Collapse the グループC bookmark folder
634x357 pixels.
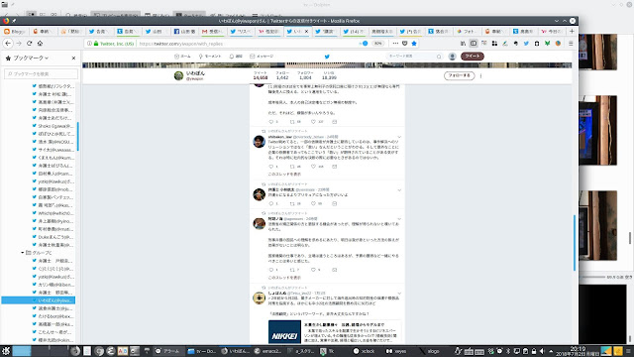coord(22,253)
